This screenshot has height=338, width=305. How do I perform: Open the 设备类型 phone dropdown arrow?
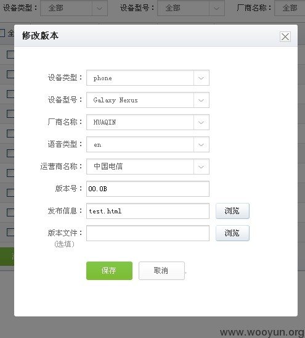(201, 78)
